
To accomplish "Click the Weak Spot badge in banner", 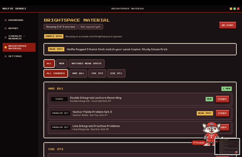I will click(x=56, y=49).
